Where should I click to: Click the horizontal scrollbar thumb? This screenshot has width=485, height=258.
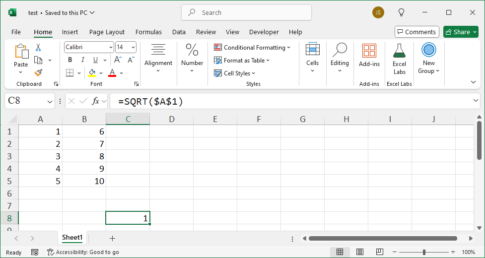tap(383, 238)
